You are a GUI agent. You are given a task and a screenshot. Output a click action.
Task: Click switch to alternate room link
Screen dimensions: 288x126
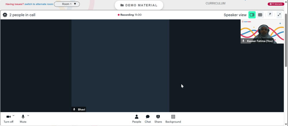(x=39, y=4)
